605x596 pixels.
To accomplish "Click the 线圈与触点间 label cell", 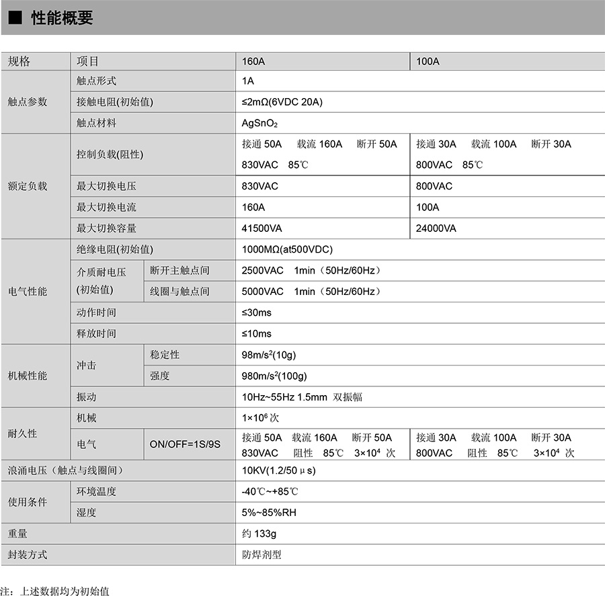I will [x=179, y=291].
